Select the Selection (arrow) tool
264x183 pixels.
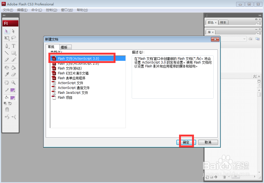point(7,31)
